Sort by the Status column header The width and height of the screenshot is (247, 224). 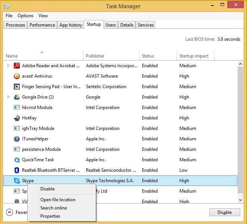(158, 55)
